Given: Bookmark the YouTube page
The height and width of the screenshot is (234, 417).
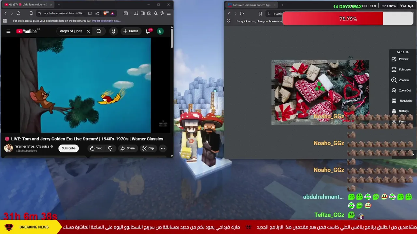Looking at the screenshot, I should point(31,13).
